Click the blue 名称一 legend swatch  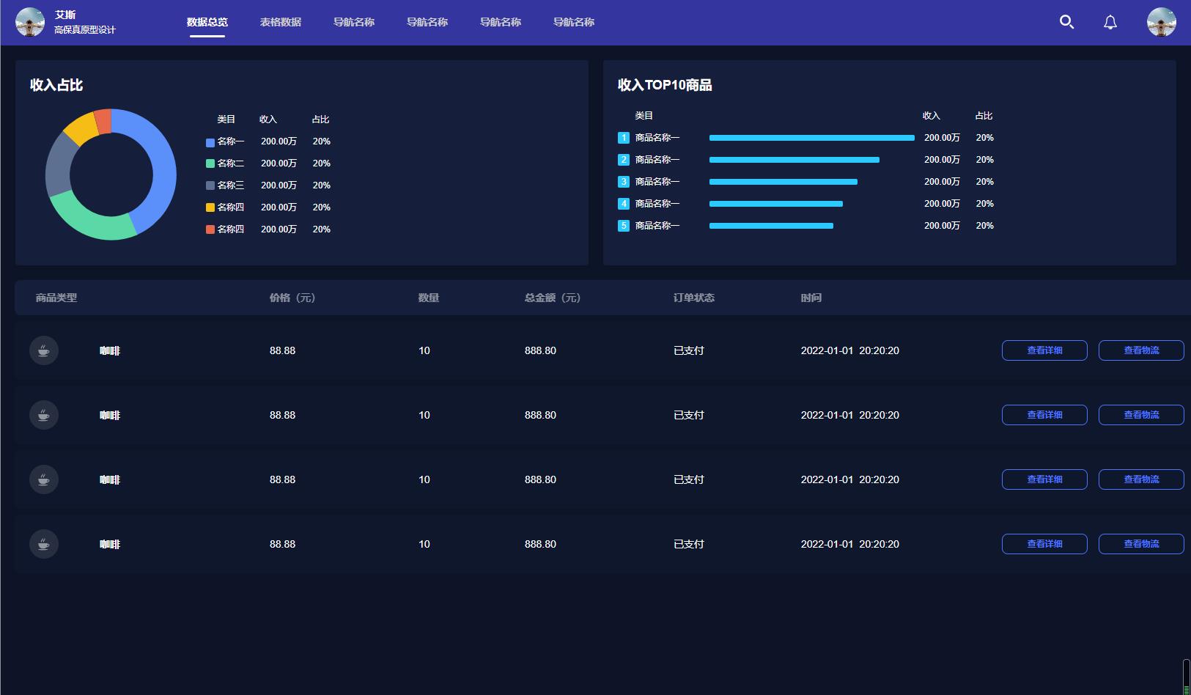click(210, 142)
